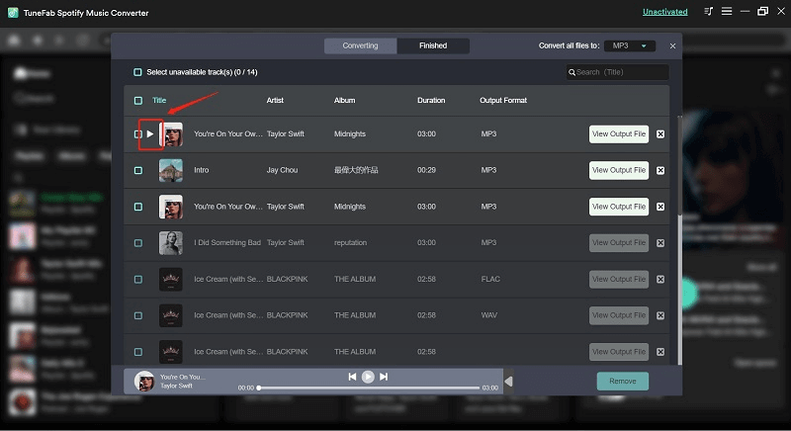Open the hamburger menu in title bar
The height and width of the screenshot is (431, 791).
727,11
